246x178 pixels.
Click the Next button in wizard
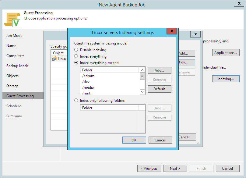coord(175,169)
